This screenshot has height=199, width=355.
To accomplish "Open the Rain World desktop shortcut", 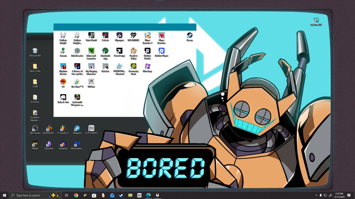I will click(91, 37).
